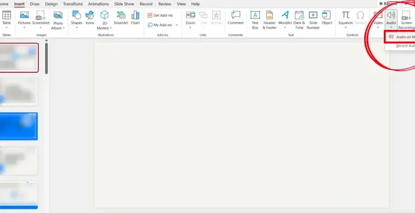Insert a SmartArt graphic

coord(121,18)
